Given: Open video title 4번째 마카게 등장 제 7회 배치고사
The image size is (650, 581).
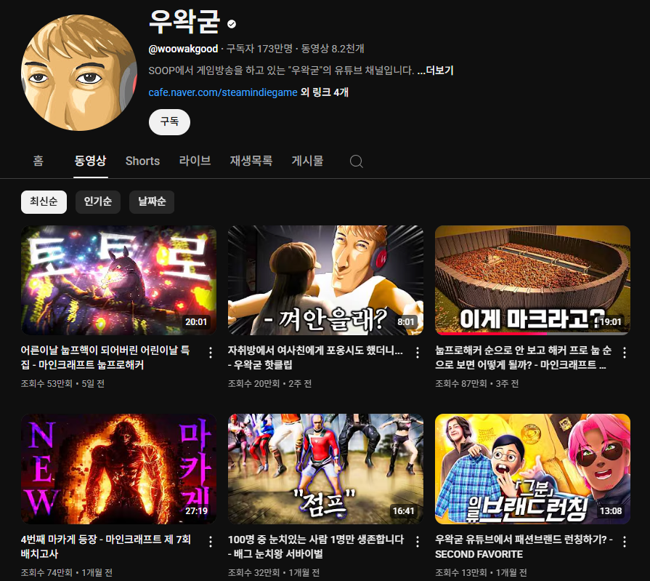Looking at the screenshot, I should [106, 546].
